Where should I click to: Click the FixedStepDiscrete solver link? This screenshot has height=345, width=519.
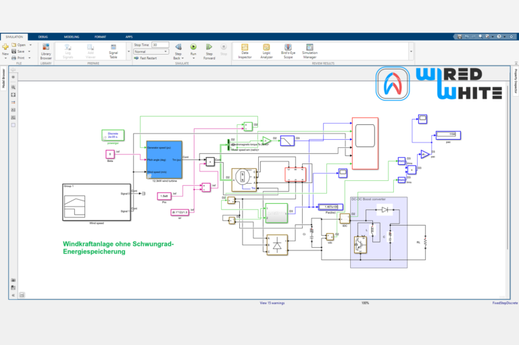pos(505,303)
